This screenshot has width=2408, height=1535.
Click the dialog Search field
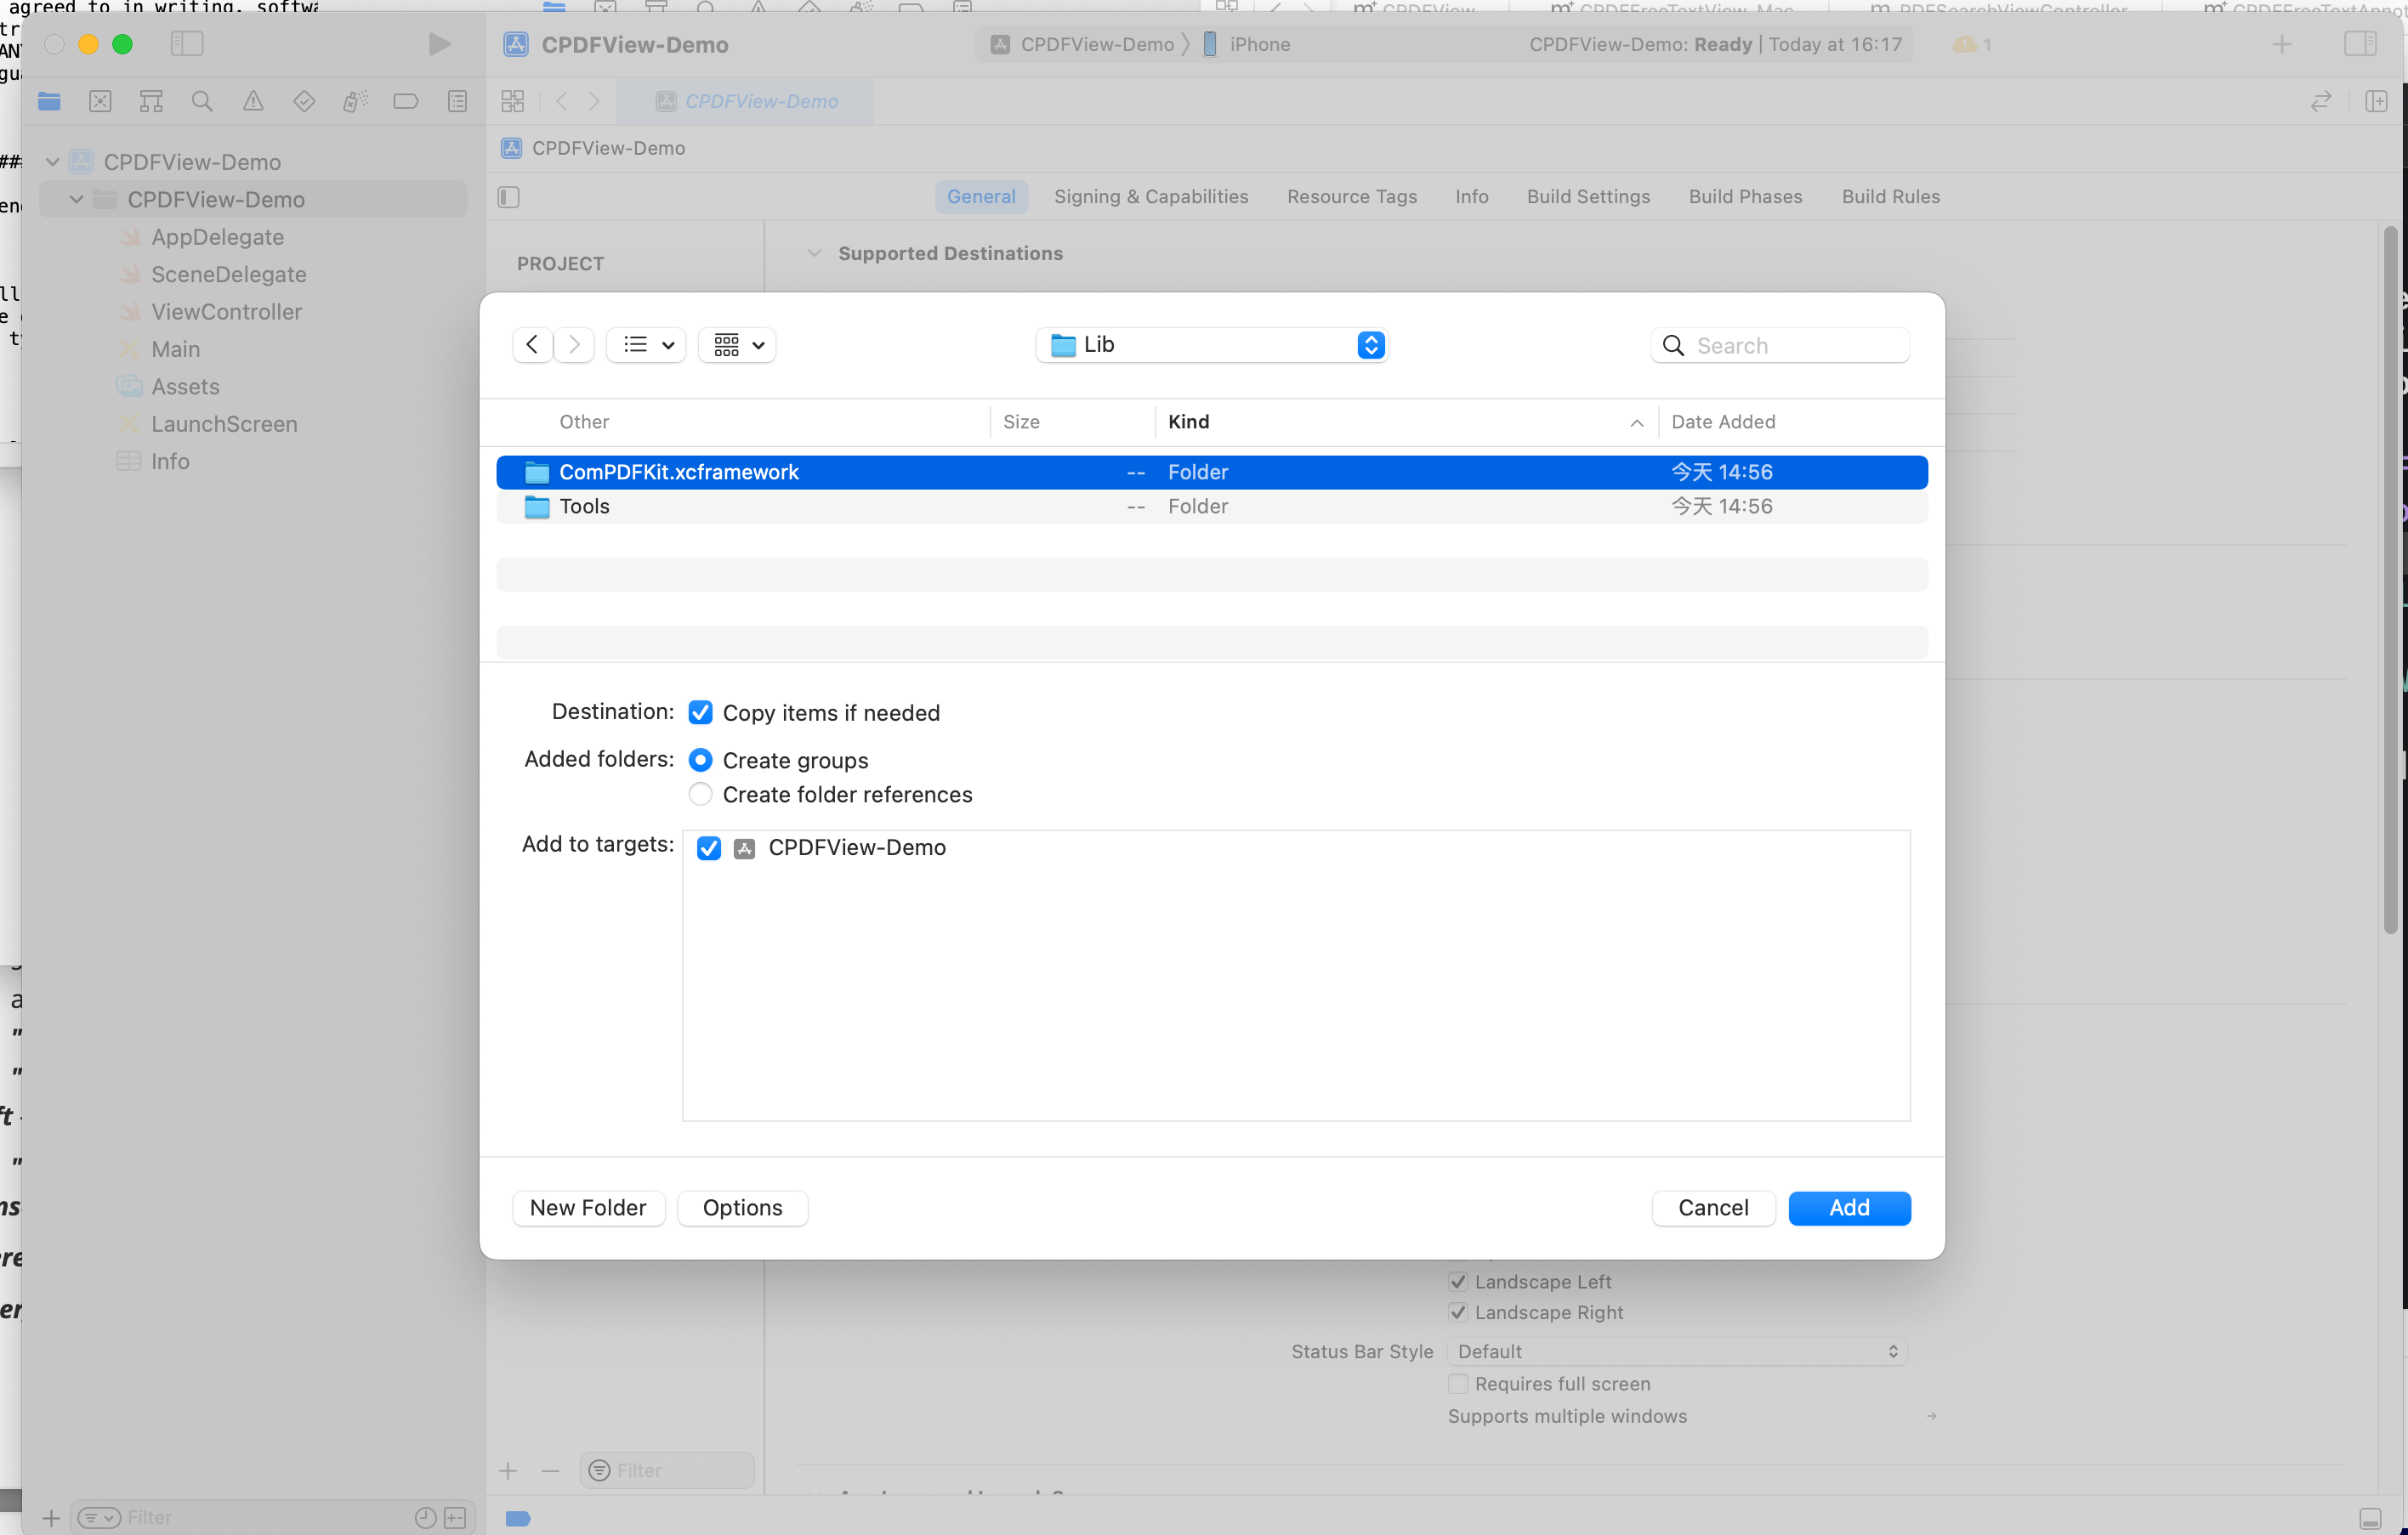(x=1794, y=346)
